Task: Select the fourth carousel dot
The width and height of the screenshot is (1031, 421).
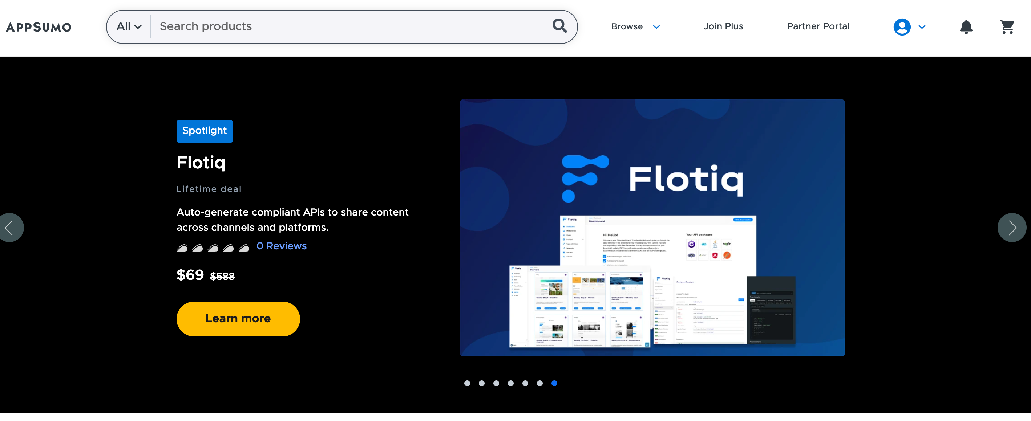Action: click(510, 383)
